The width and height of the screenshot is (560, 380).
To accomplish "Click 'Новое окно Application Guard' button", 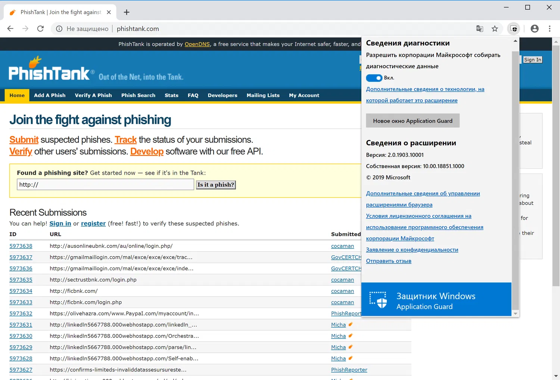I will coord(413,121).
